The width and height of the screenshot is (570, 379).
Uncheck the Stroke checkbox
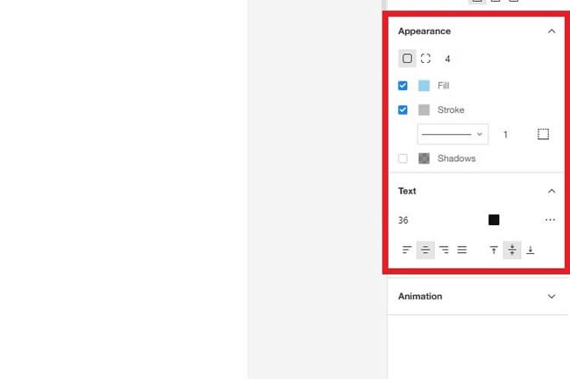point(403,110)
